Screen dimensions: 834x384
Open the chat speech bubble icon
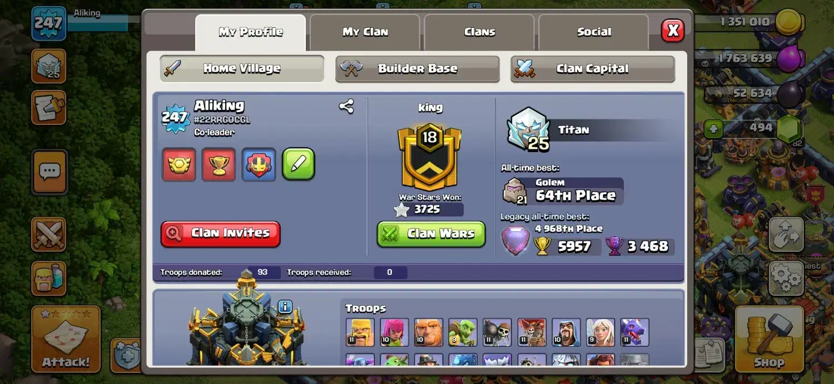point(49,171)
